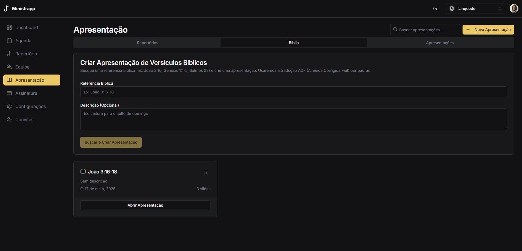Image resolution: width=522 pixels, height=251 pixels.
Task: Toggle dark mode with the moon icon
Action: [435, 8]
